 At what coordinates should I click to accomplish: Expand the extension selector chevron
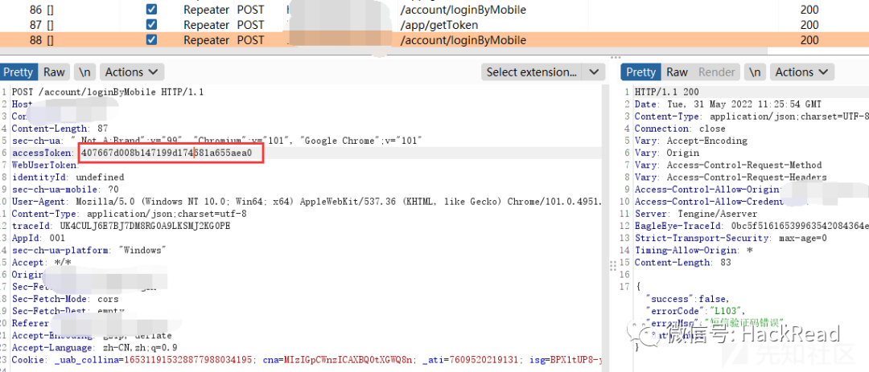coord(594,72)
